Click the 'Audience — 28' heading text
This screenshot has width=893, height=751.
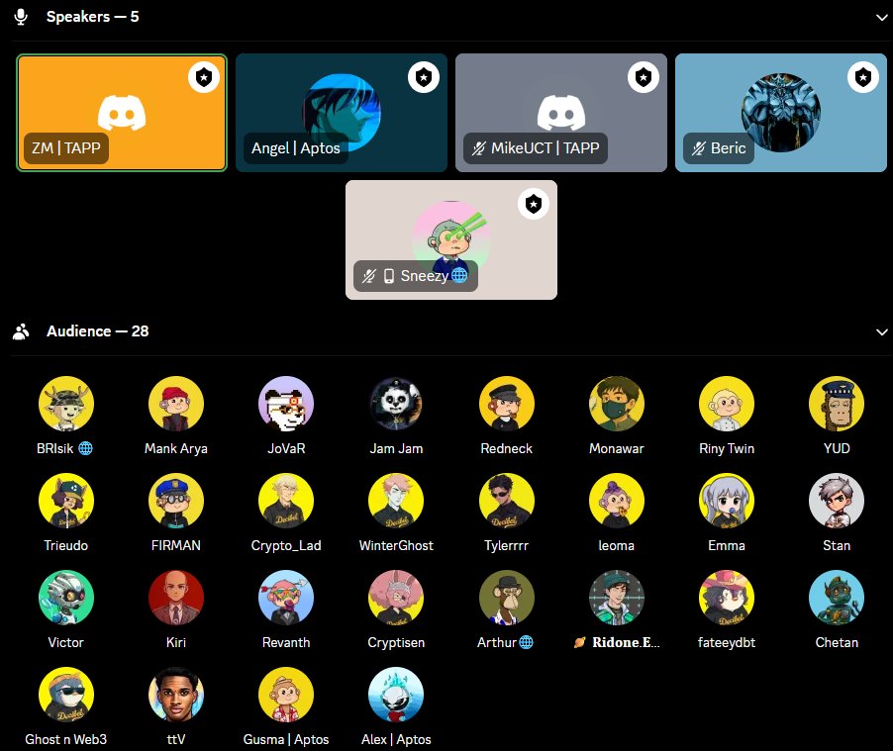[97, 330]
